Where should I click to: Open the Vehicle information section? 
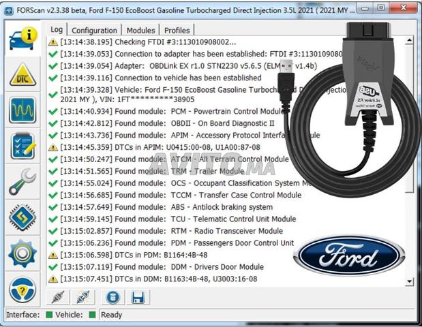click(x=23, y=38)
